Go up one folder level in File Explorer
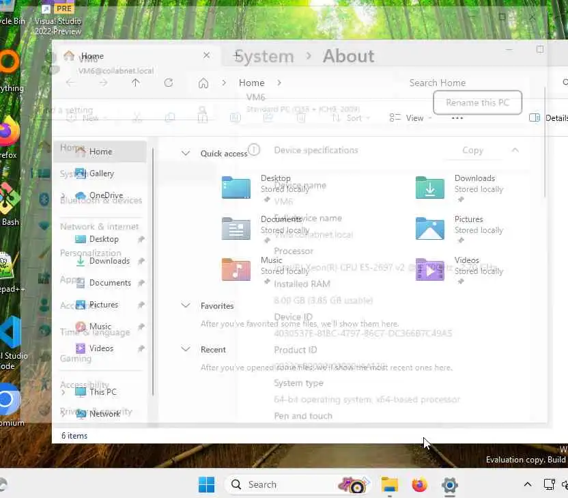 (x=135, y=83)
